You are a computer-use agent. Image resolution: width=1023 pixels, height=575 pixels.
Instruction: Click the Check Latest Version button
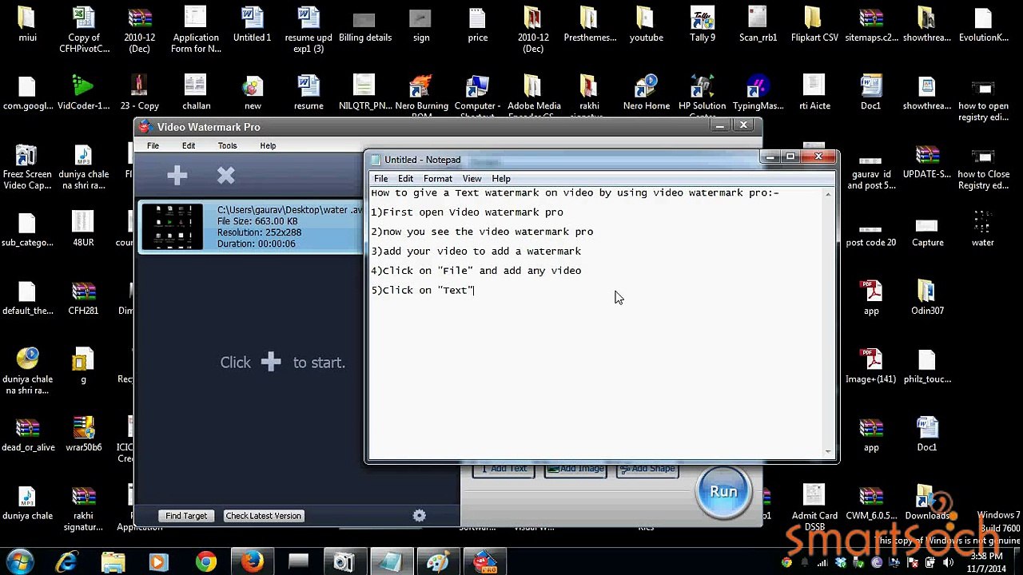(263, 516)
